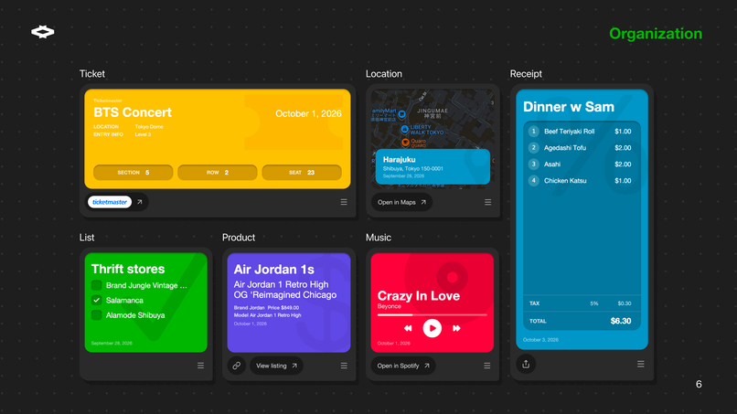Select Chicken Katsu receipt row
The height and width of the screenshot is (414, 737).
point(582,180)
